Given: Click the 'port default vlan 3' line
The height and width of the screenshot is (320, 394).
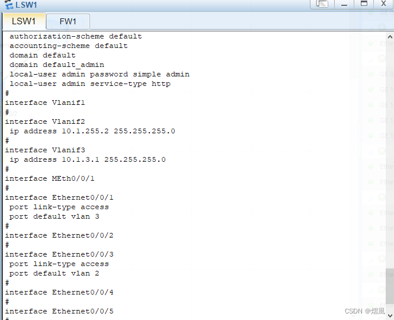Looking at the screenshot, I should pyautogui.click(x=55, y=216).
